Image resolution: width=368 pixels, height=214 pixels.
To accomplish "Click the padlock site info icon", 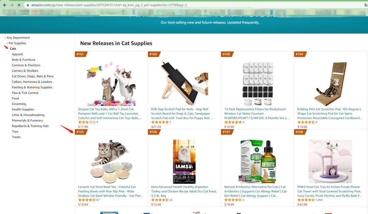I will pos(28,5).
